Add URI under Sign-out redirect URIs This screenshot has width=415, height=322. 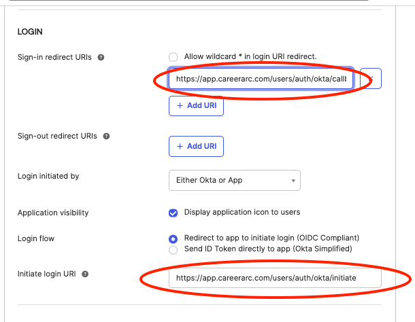coord(196,146)
